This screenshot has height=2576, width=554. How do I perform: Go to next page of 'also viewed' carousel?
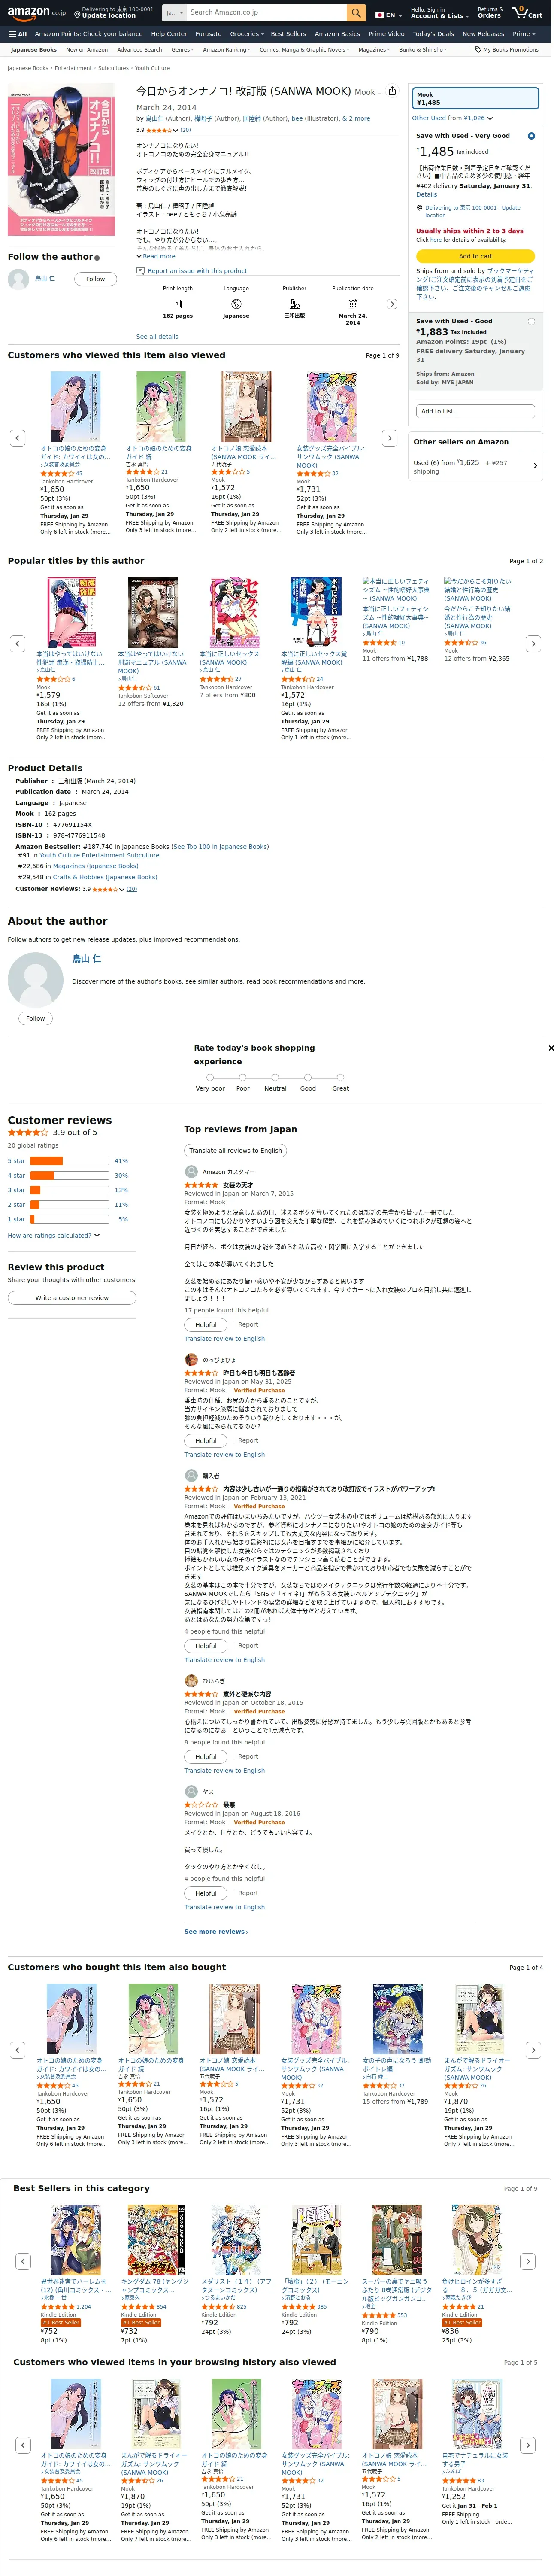390,438
